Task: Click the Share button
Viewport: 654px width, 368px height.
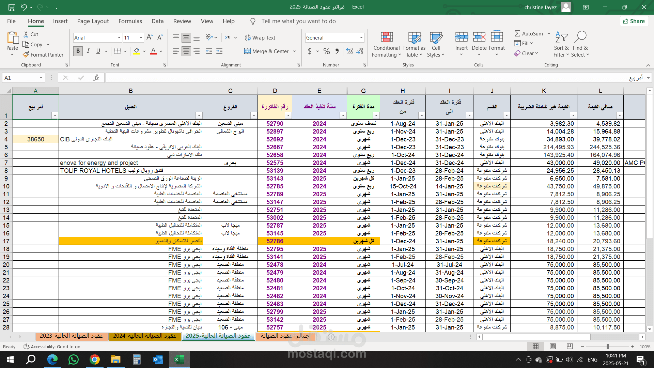Action: (634, 21)
